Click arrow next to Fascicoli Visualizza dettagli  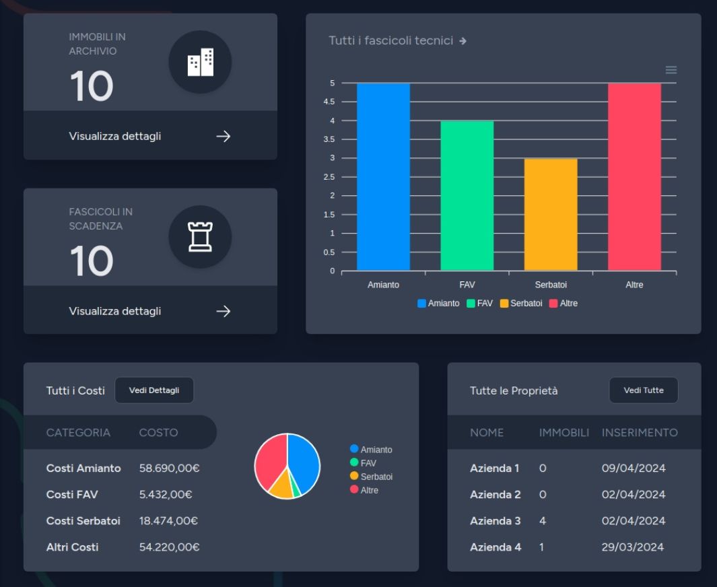223,311
